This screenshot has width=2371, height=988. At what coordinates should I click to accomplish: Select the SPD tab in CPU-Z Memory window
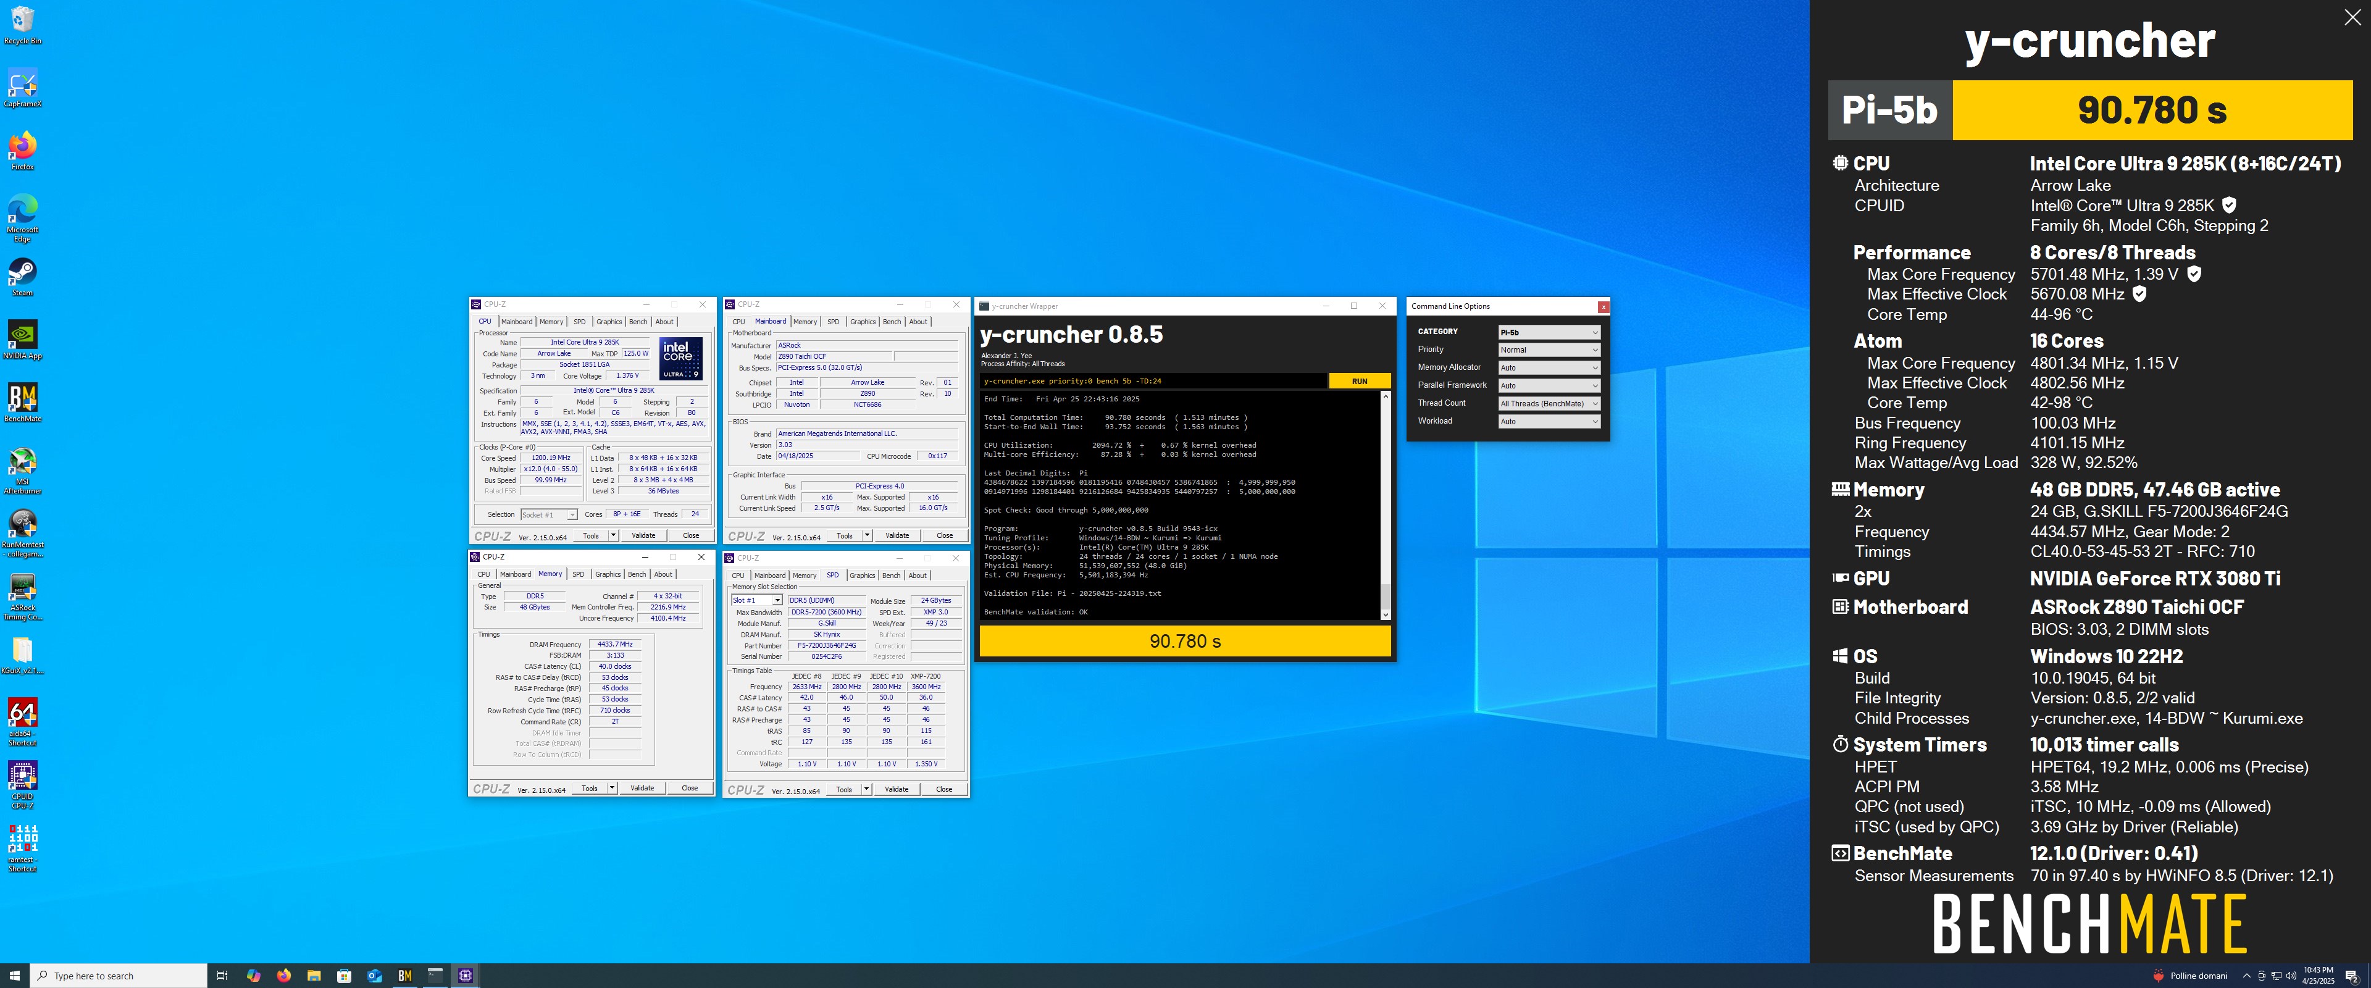[x=578, y=574]
